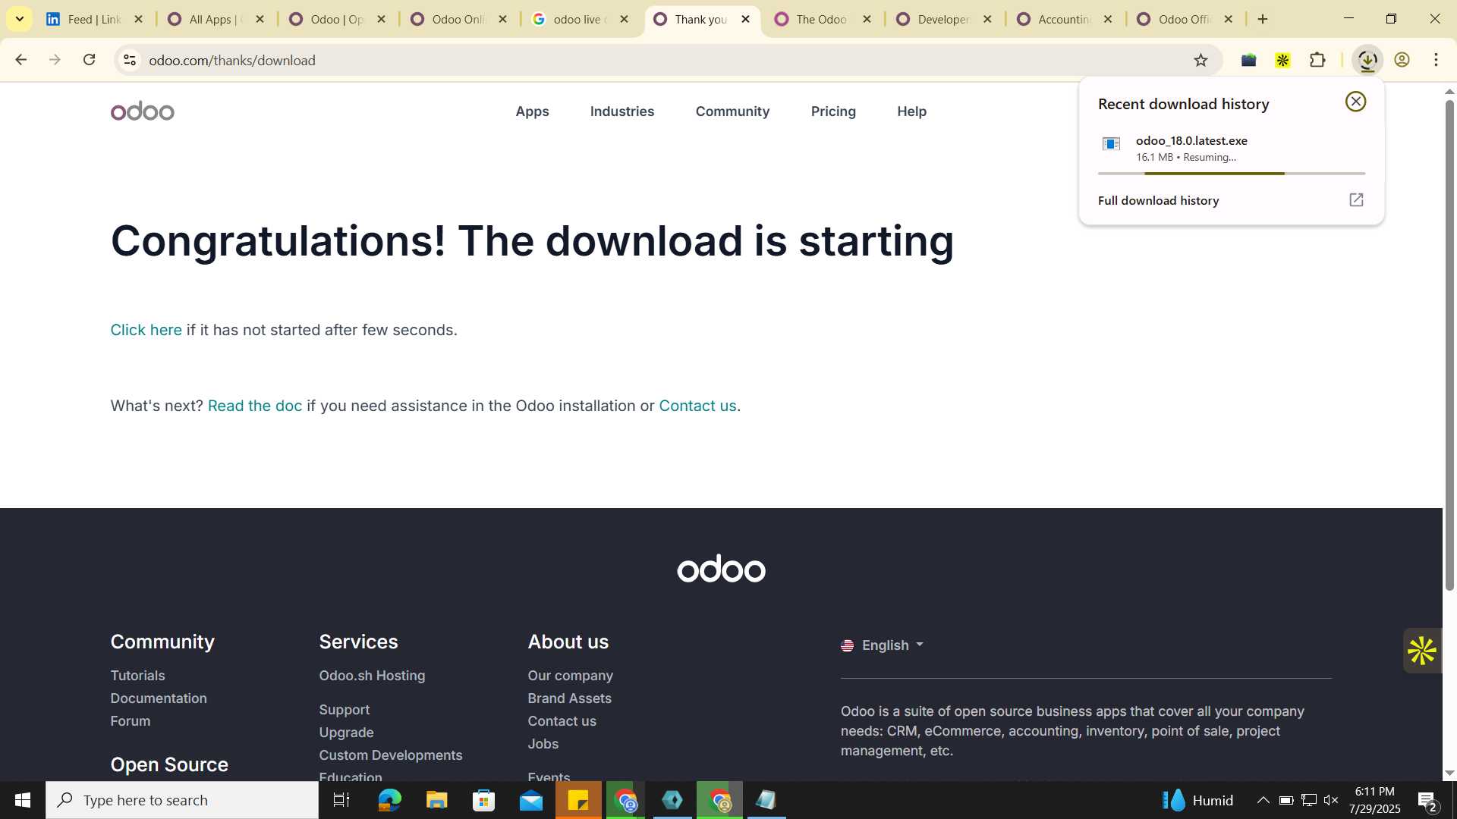This screenshot has height=819, width=1457.
Task: Click floating yellow asterisk widget on page
Action: pos(1421,651)
